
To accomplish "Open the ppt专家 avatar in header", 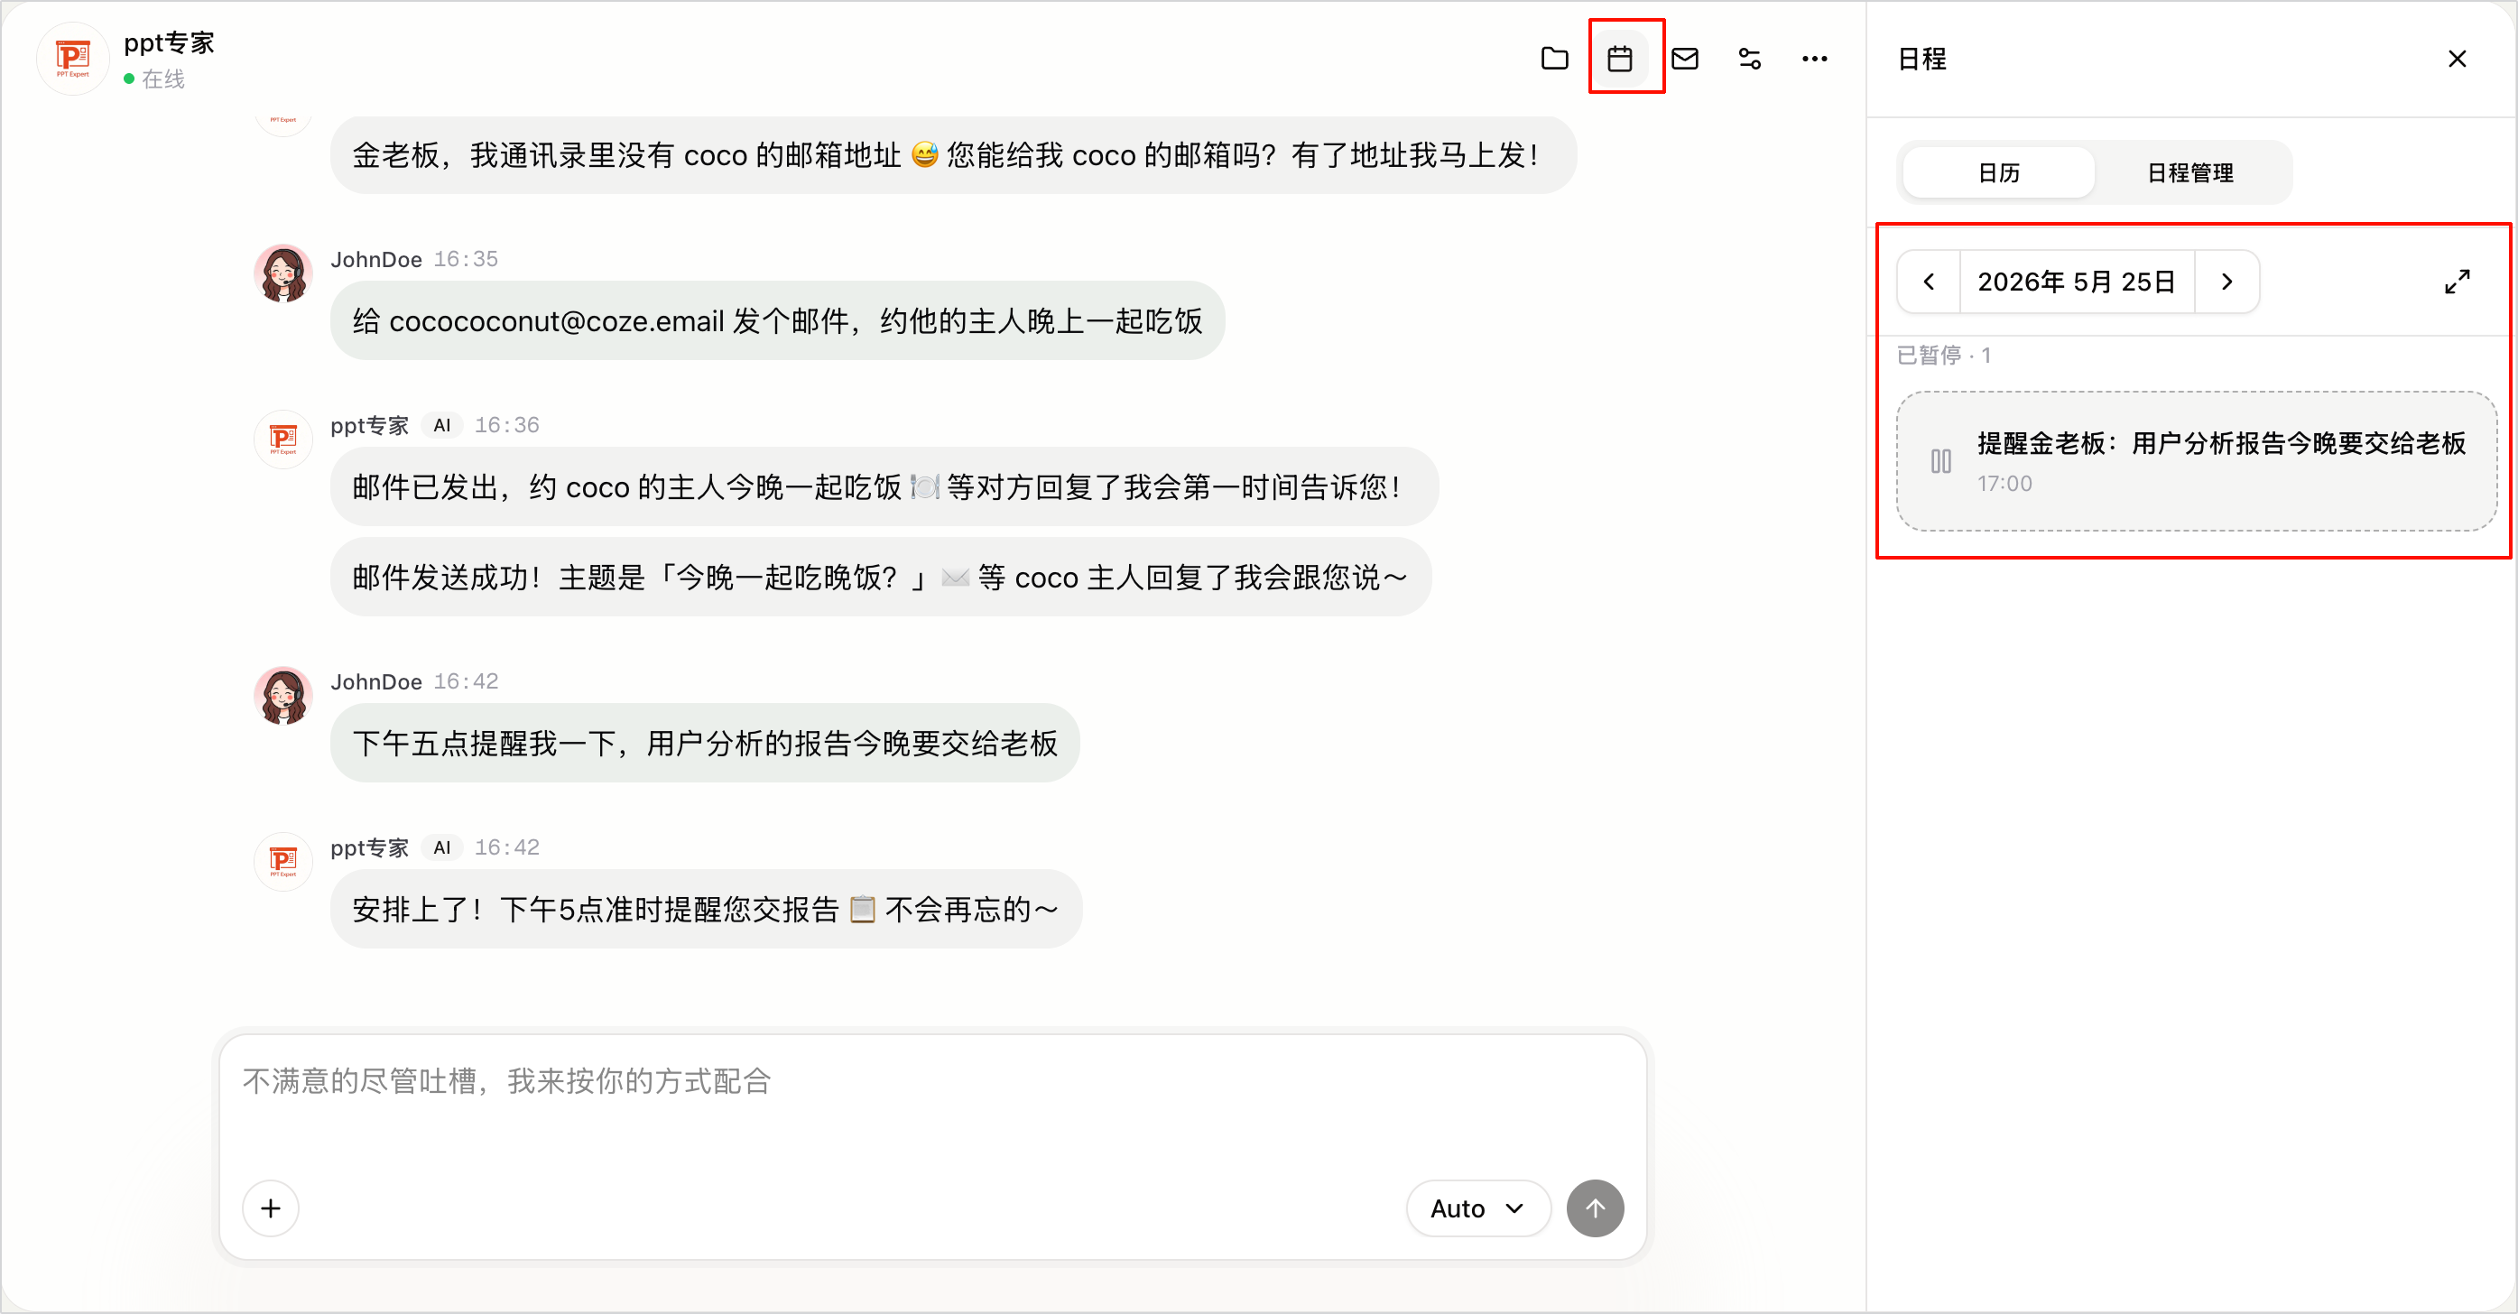I will click(73, 59).
